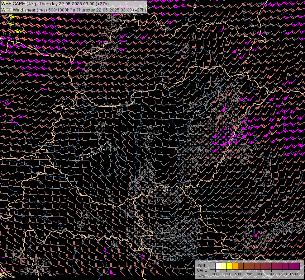The height and width of the screenshot is (280, 305).
Task: Pick the pale yellow CAPE legend swatch
Action: 224,266
